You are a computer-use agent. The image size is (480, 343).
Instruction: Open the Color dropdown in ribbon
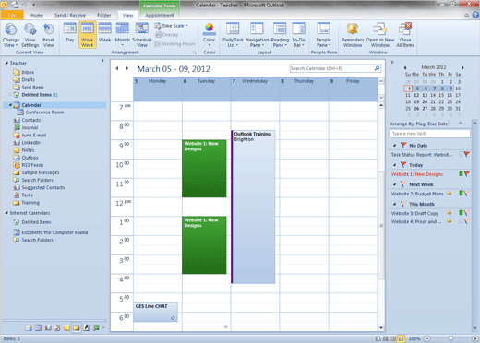tap(209, 34)
